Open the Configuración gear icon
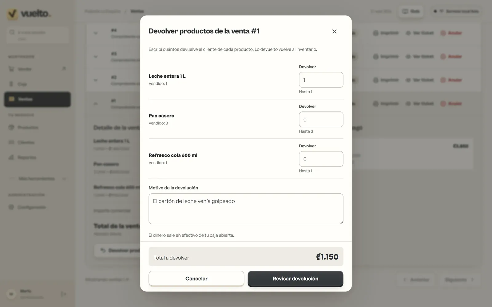The height and width of the screenshot is (307, 492). coord(11,207)
